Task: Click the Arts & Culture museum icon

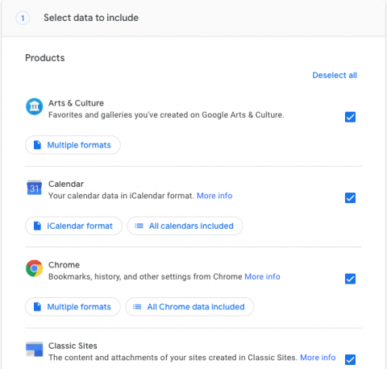Action: point(34,106)
